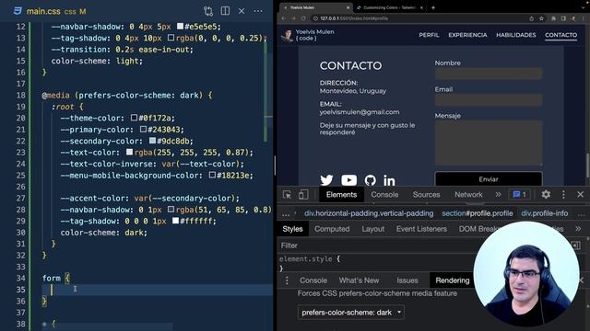Navigate to EXPERIENCIA in the site navbar
Image resolution: width=590 pixels, height=331 pixels.
click(467, 35)
